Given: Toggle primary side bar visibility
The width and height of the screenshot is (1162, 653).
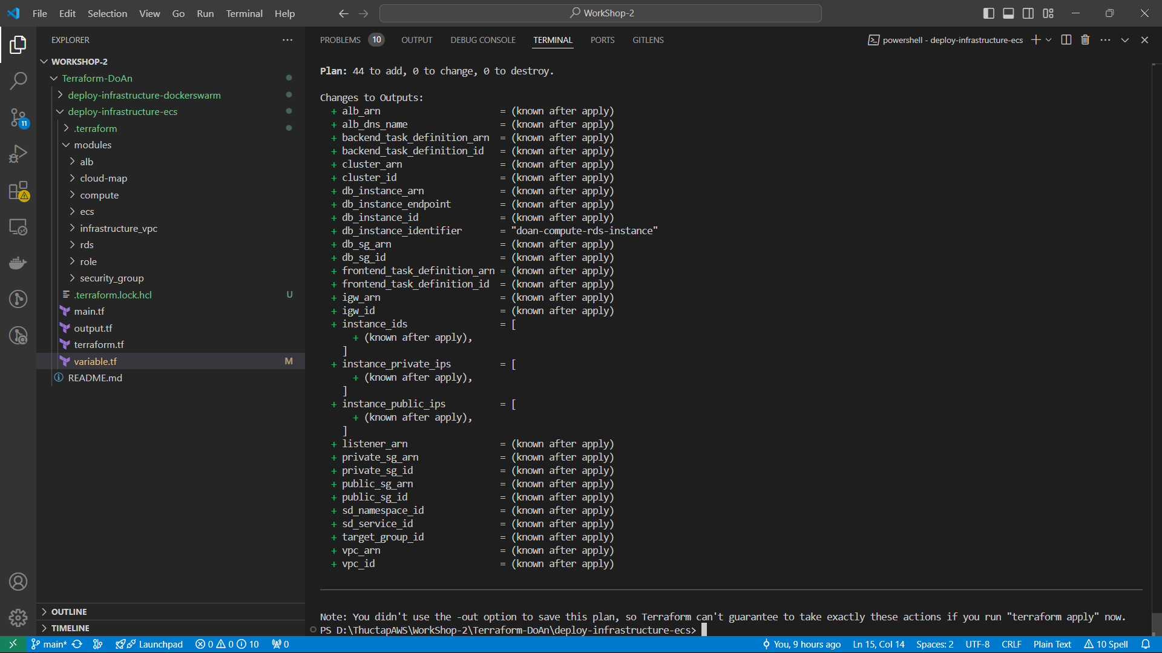Looking at the screenshot, I should pos(988,13).
